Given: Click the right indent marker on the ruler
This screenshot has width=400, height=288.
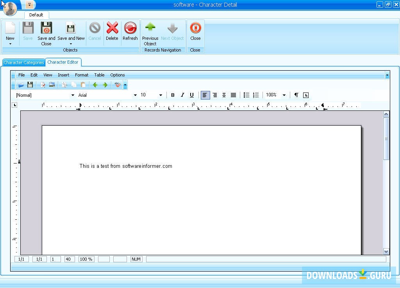Looking at the screenshot, I should click(x=323, y=105).
